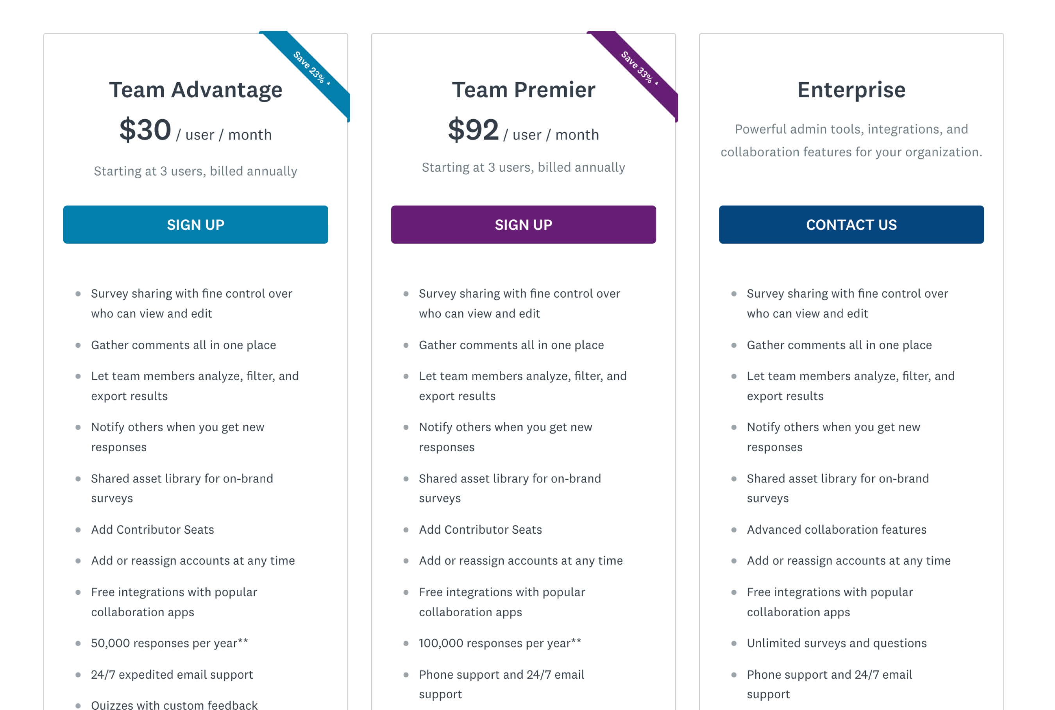This screenshot has width=1055, height=710.
Task: Select Unlimited surveys and questions under Enterprise
Action: point(836,642)
